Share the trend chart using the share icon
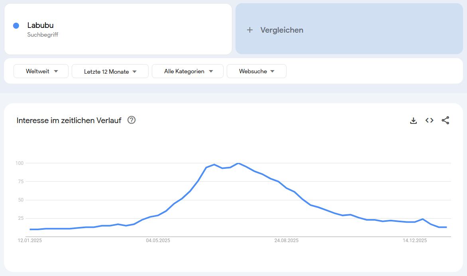This screenshot has width=467, height=276. [x=445, y=120]
